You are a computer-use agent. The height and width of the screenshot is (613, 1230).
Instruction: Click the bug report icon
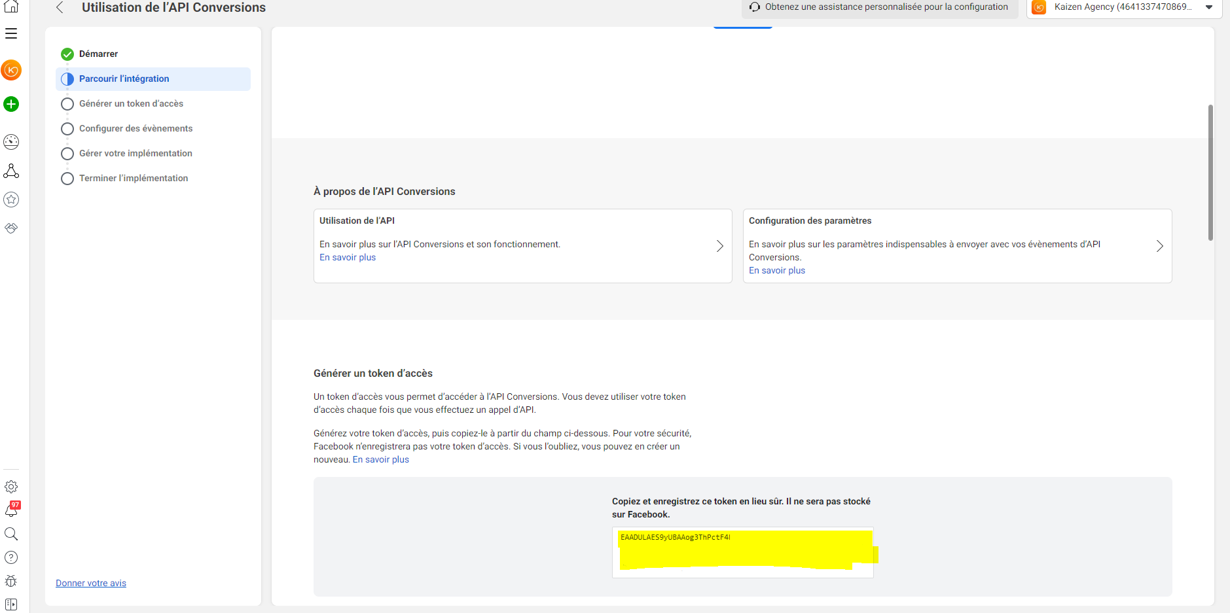click(11, 581)
